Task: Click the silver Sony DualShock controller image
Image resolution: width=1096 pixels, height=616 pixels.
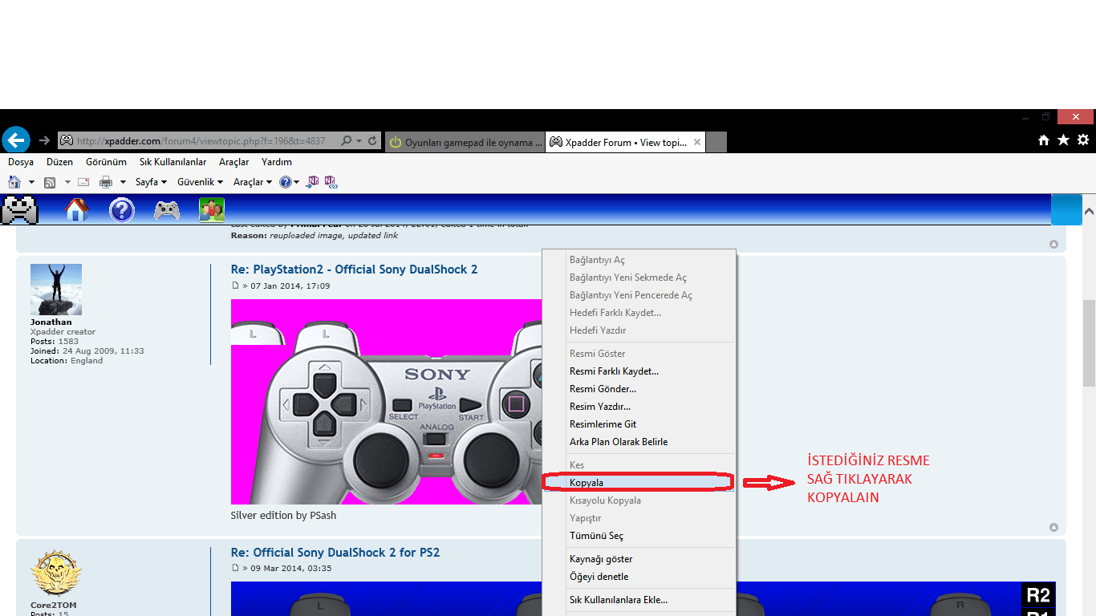Action: point(387,402)
